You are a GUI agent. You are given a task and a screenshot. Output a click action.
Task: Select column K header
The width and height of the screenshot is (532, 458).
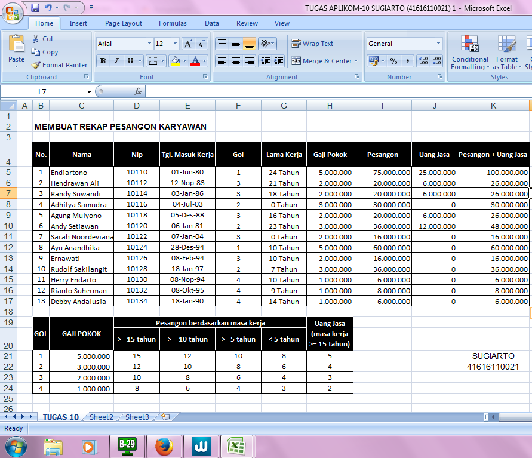(493, 106)
